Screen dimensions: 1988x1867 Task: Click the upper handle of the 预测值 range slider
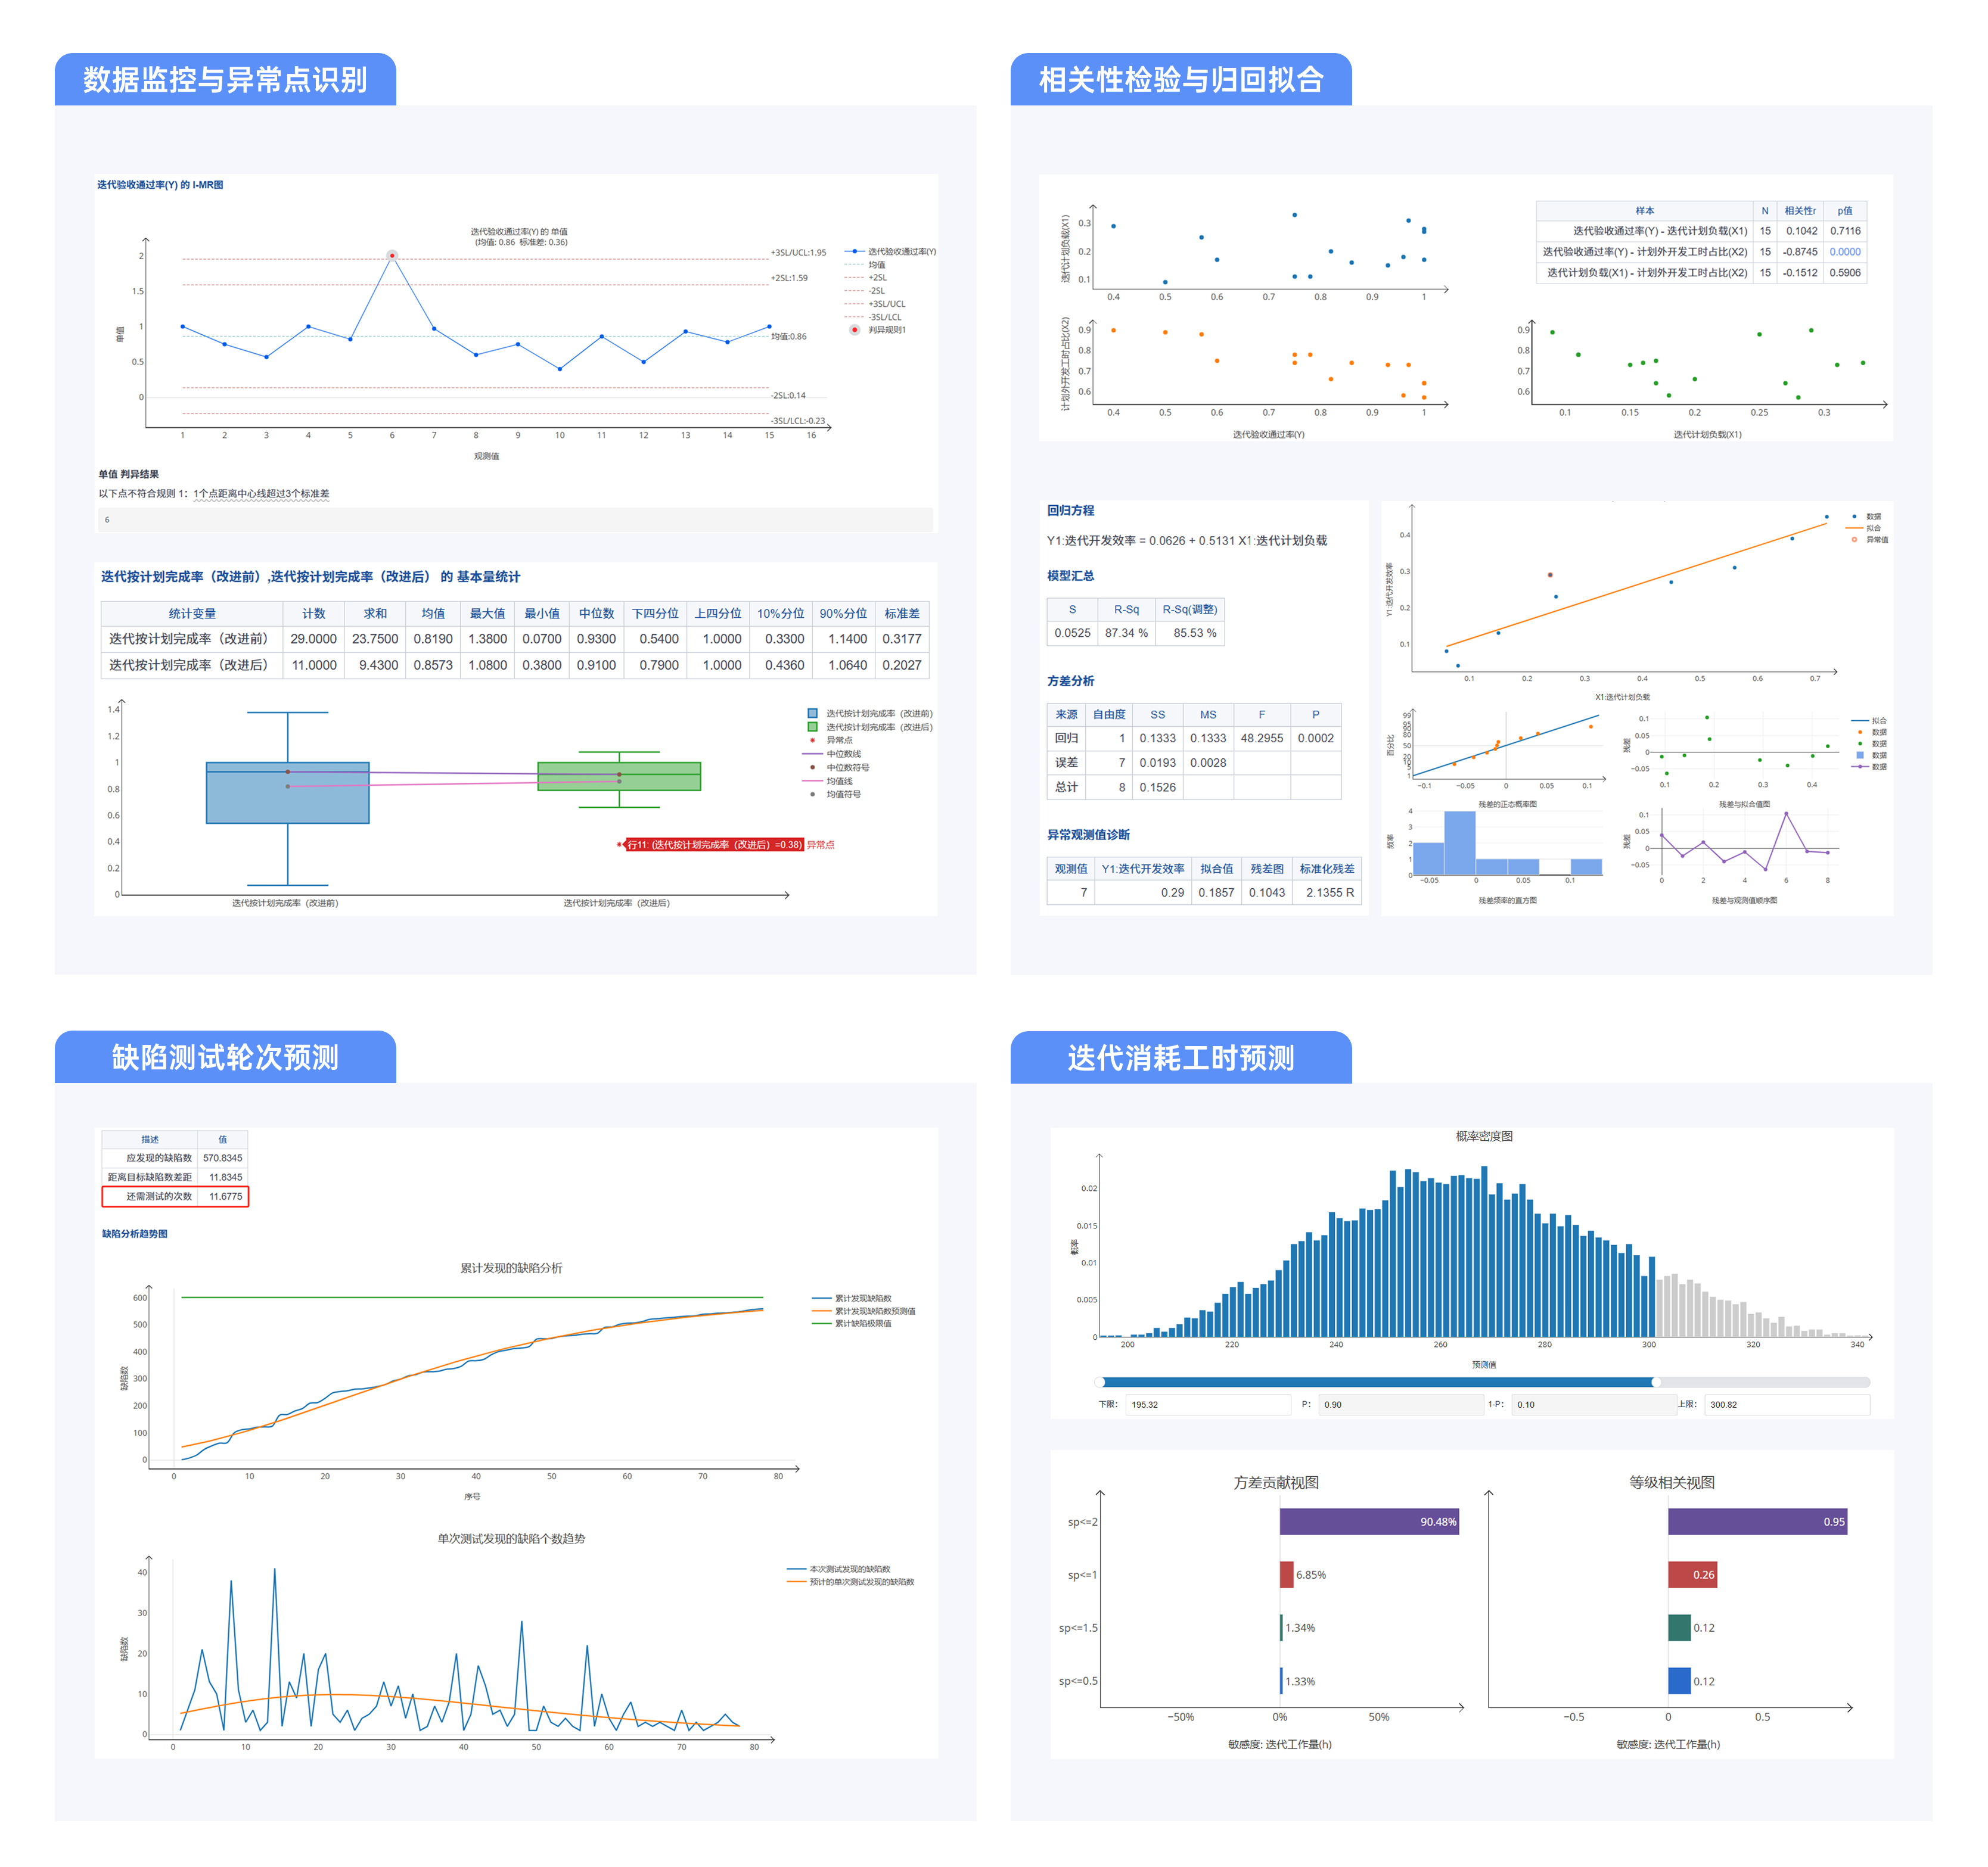(x=1656, y=1382)
